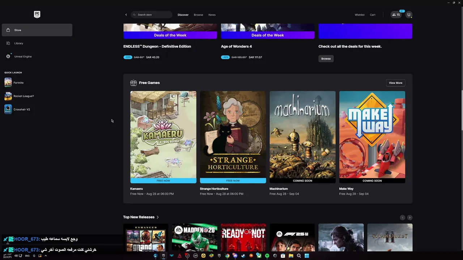463x260 pixels.
Task: Open BlueStacks from the taskbar
Action: pos(211,256)
